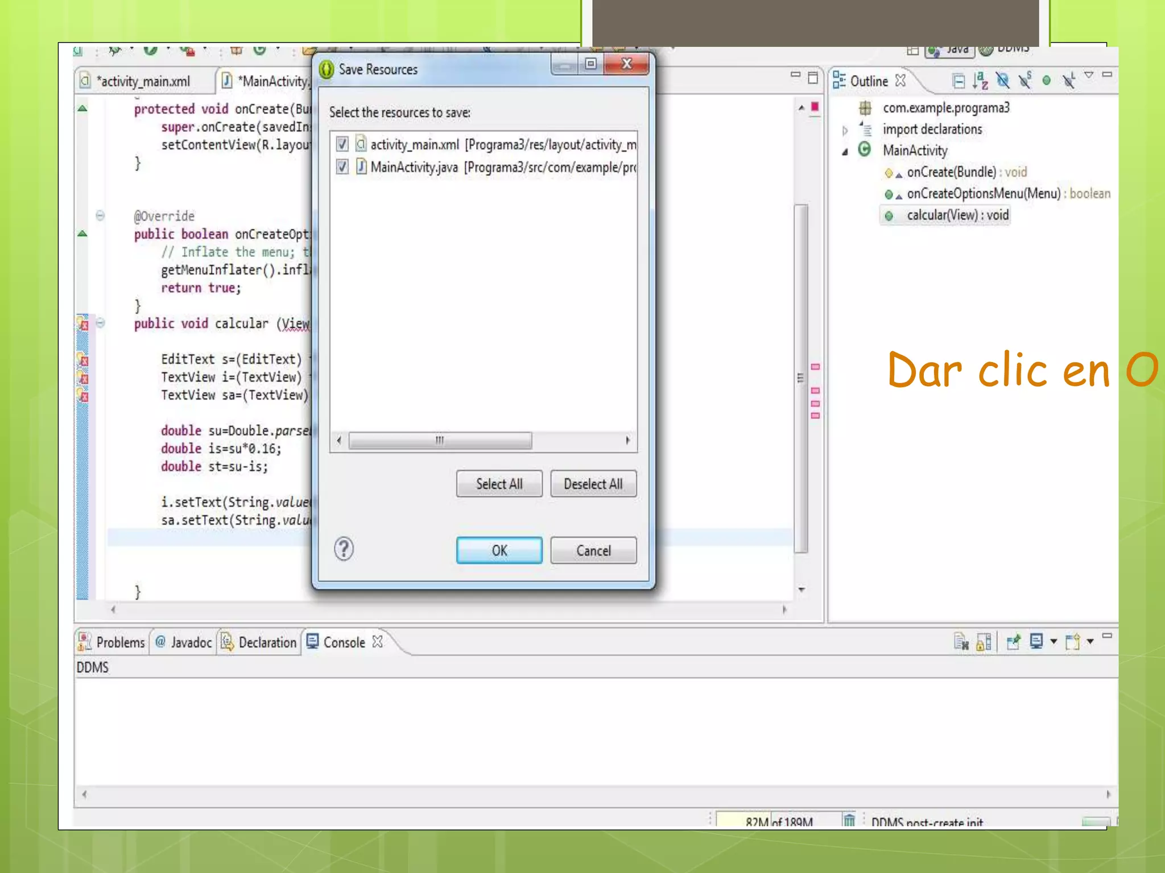Click the Collapse All icon in Outline

(959, 81)
